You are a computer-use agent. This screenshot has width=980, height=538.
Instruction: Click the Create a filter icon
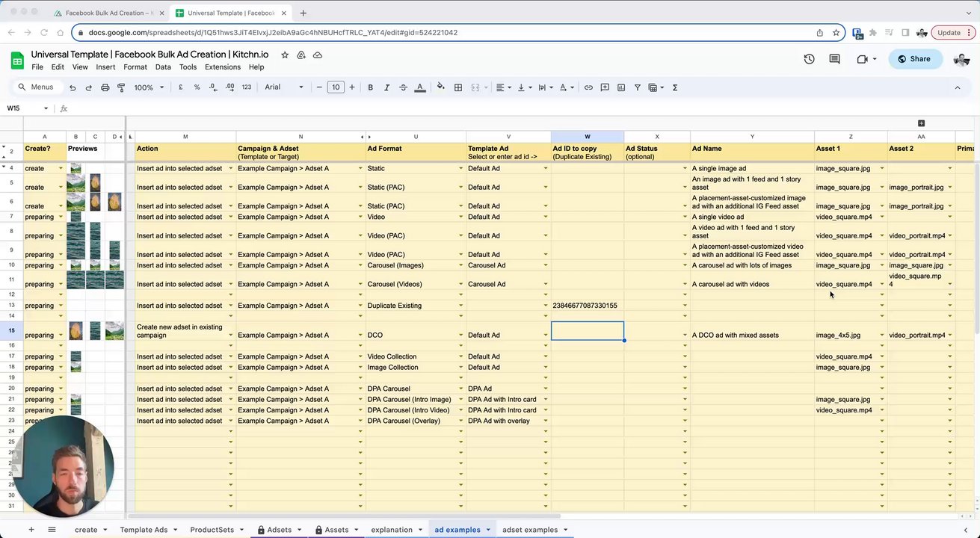tap(638, 87)
